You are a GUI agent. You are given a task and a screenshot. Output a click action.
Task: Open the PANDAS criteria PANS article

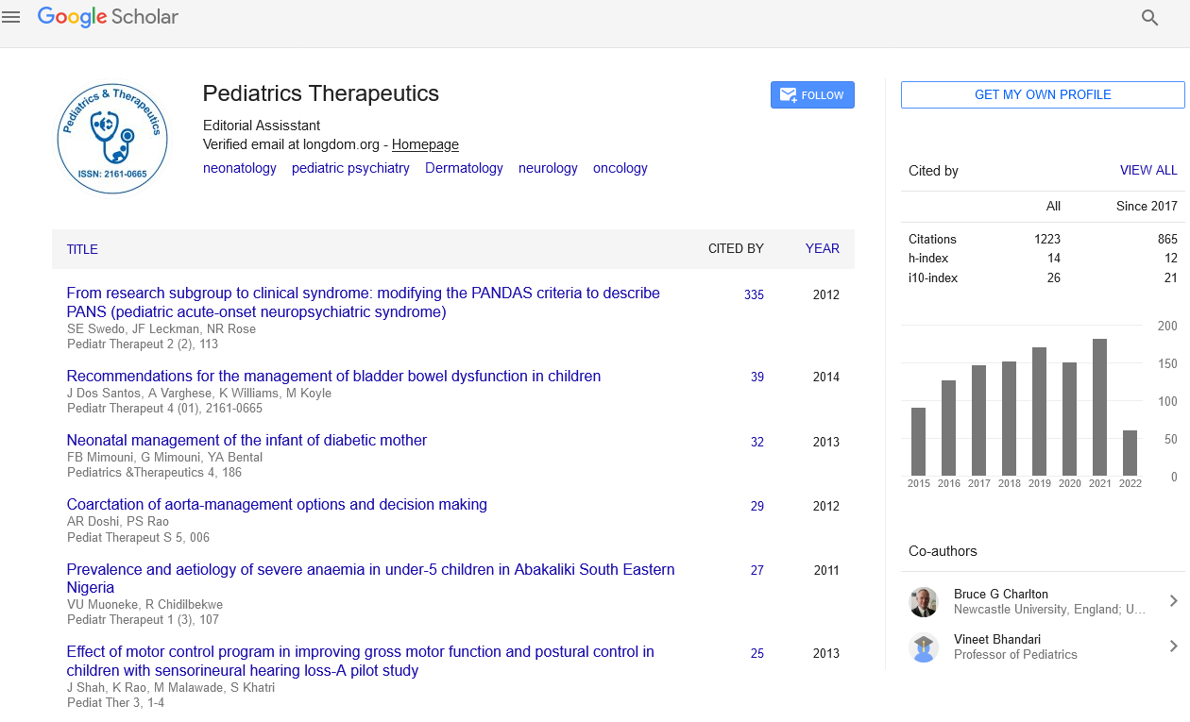pos(364,302)
